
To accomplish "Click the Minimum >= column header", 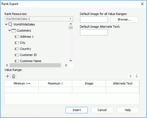I will [22, 84].
